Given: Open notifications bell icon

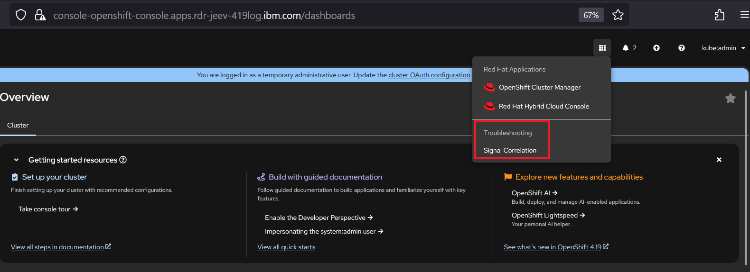Looking at the screenshot, I should click(x=626, y=48).
